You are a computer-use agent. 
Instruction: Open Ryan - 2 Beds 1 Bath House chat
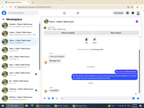(x=19, y=66)
